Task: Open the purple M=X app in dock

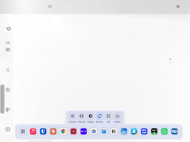Action: click(x=84, y=131)
